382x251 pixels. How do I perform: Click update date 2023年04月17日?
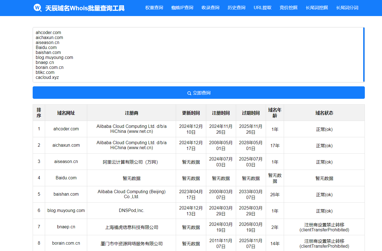(x=191, y=194)
